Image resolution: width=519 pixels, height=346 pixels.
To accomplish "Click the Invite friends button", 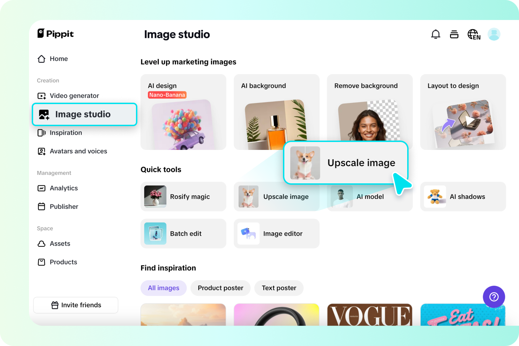I will [x=76, y=305].
